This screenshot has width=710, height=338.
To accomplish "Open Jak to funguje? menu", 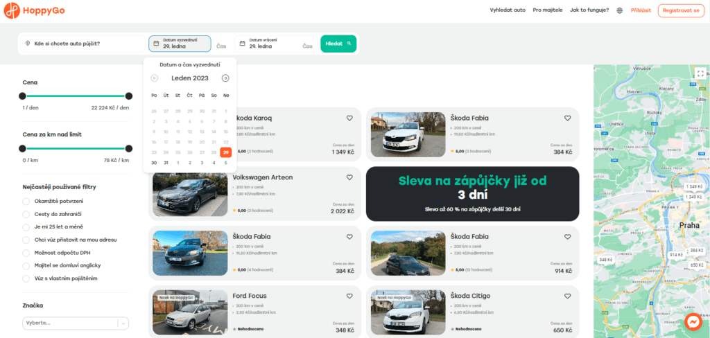I will coord(589,10).
